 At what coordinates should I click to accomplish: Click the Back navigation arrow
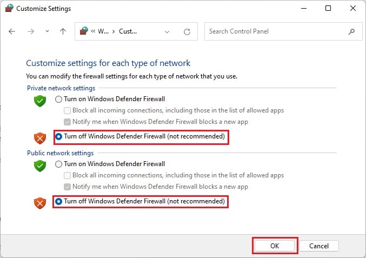[12, 31]
